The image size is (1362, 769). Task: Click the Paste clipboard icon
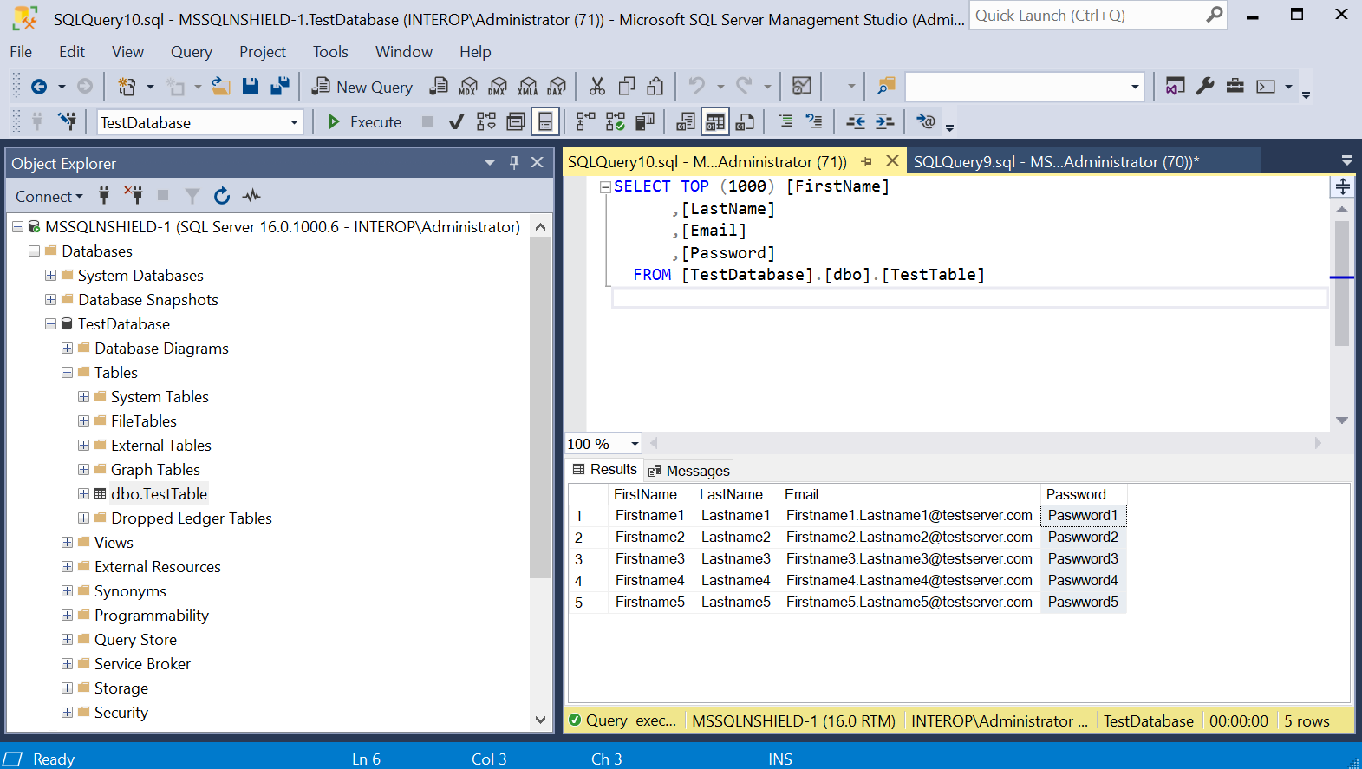tap(655, 87)
